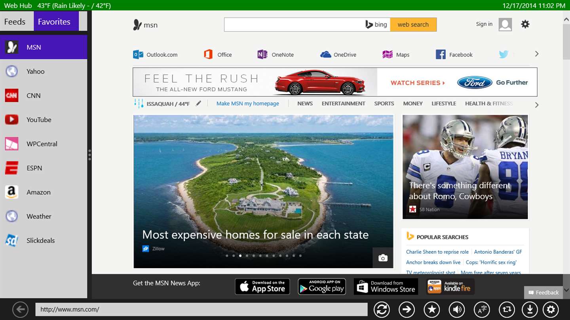Click Antonio Banderas' GF link
Image resolution: width=570 pixels, height=320 pixels.
(x=498, y=252)
